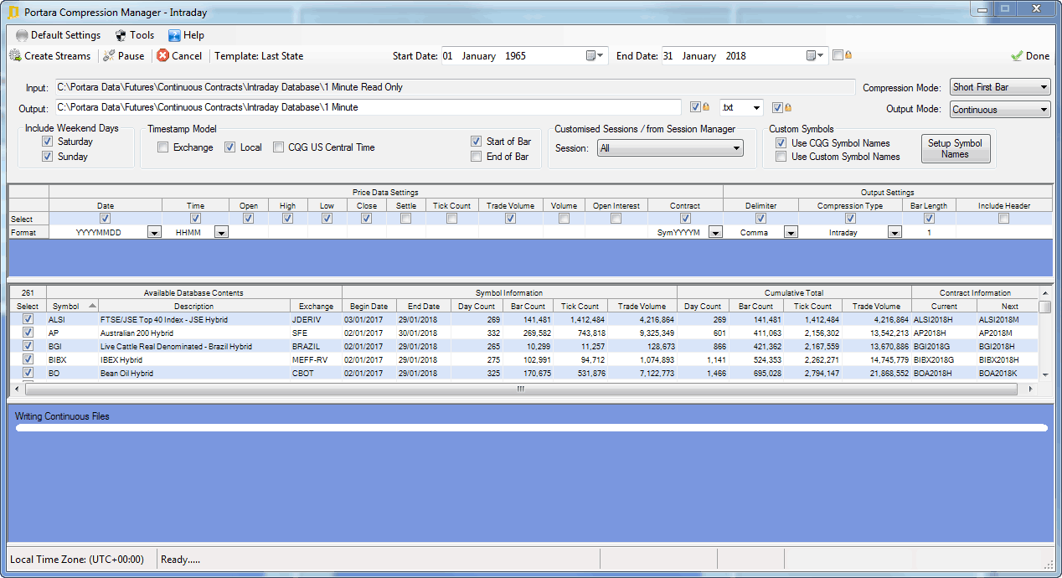The width and height of the screenshot is (1062, 578).
Task: Check the Tick Count Select box in Price Data Settings
Action: [x=452, y=219]
